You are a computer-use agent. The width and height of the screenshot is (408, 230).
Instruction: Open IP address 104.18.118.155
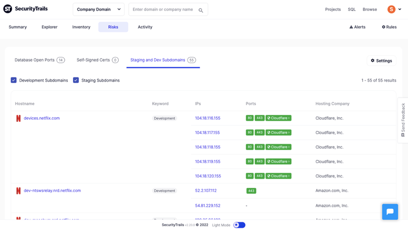click(x=208, y=147)
